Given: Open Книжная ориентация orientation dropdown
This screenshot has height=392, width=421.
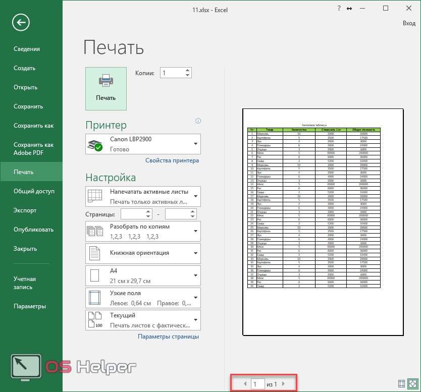Looking at the screenshot, I should coord(143,253).
